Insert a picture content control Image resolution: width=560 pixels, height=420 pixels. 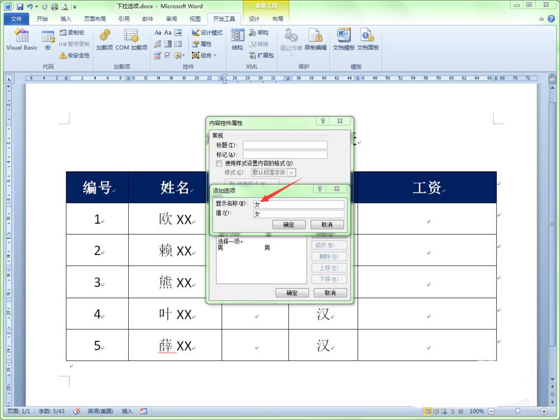178,32
